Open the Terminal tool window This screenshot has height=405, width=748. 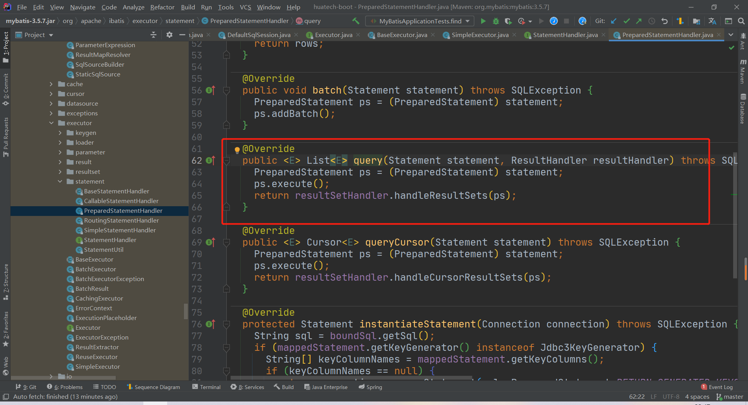206,387
